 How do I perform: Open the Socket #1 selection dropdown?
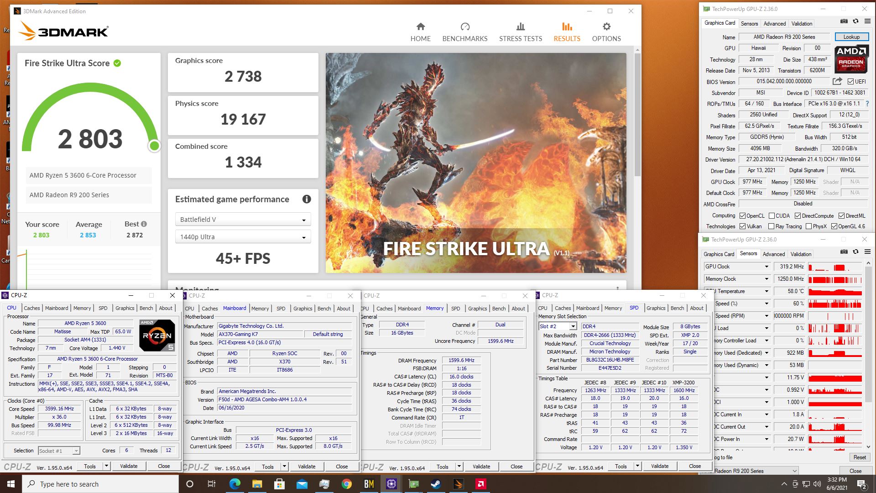59,451
